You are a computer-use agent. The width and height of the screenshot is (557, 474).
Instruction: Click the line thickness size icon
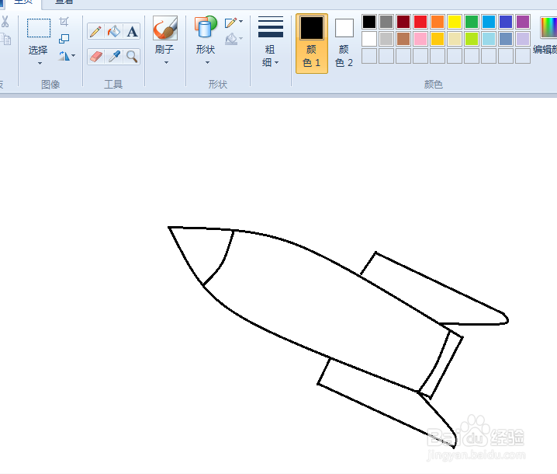(271, 26)
